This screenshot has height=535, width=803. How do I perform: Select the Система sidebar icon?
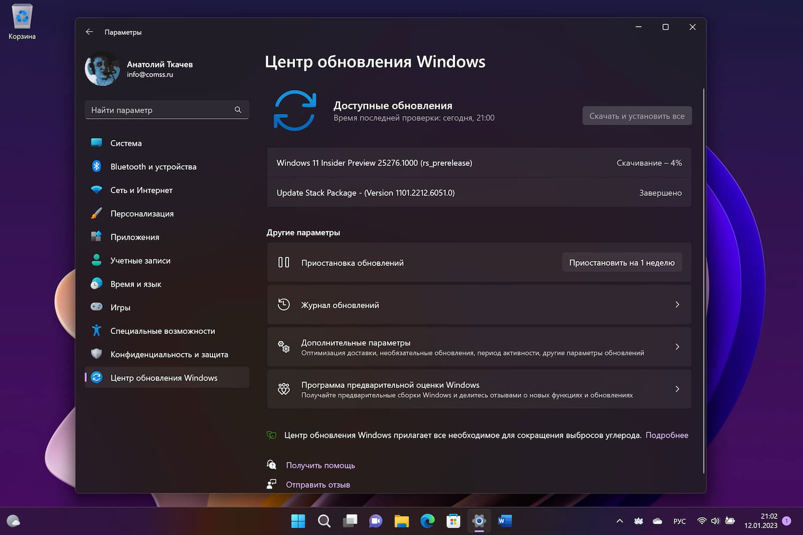point(96,143)
